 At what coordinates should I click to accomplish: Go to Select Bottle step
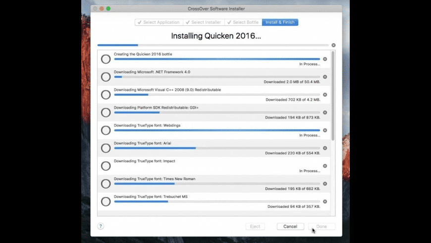(x=243, y=22)
